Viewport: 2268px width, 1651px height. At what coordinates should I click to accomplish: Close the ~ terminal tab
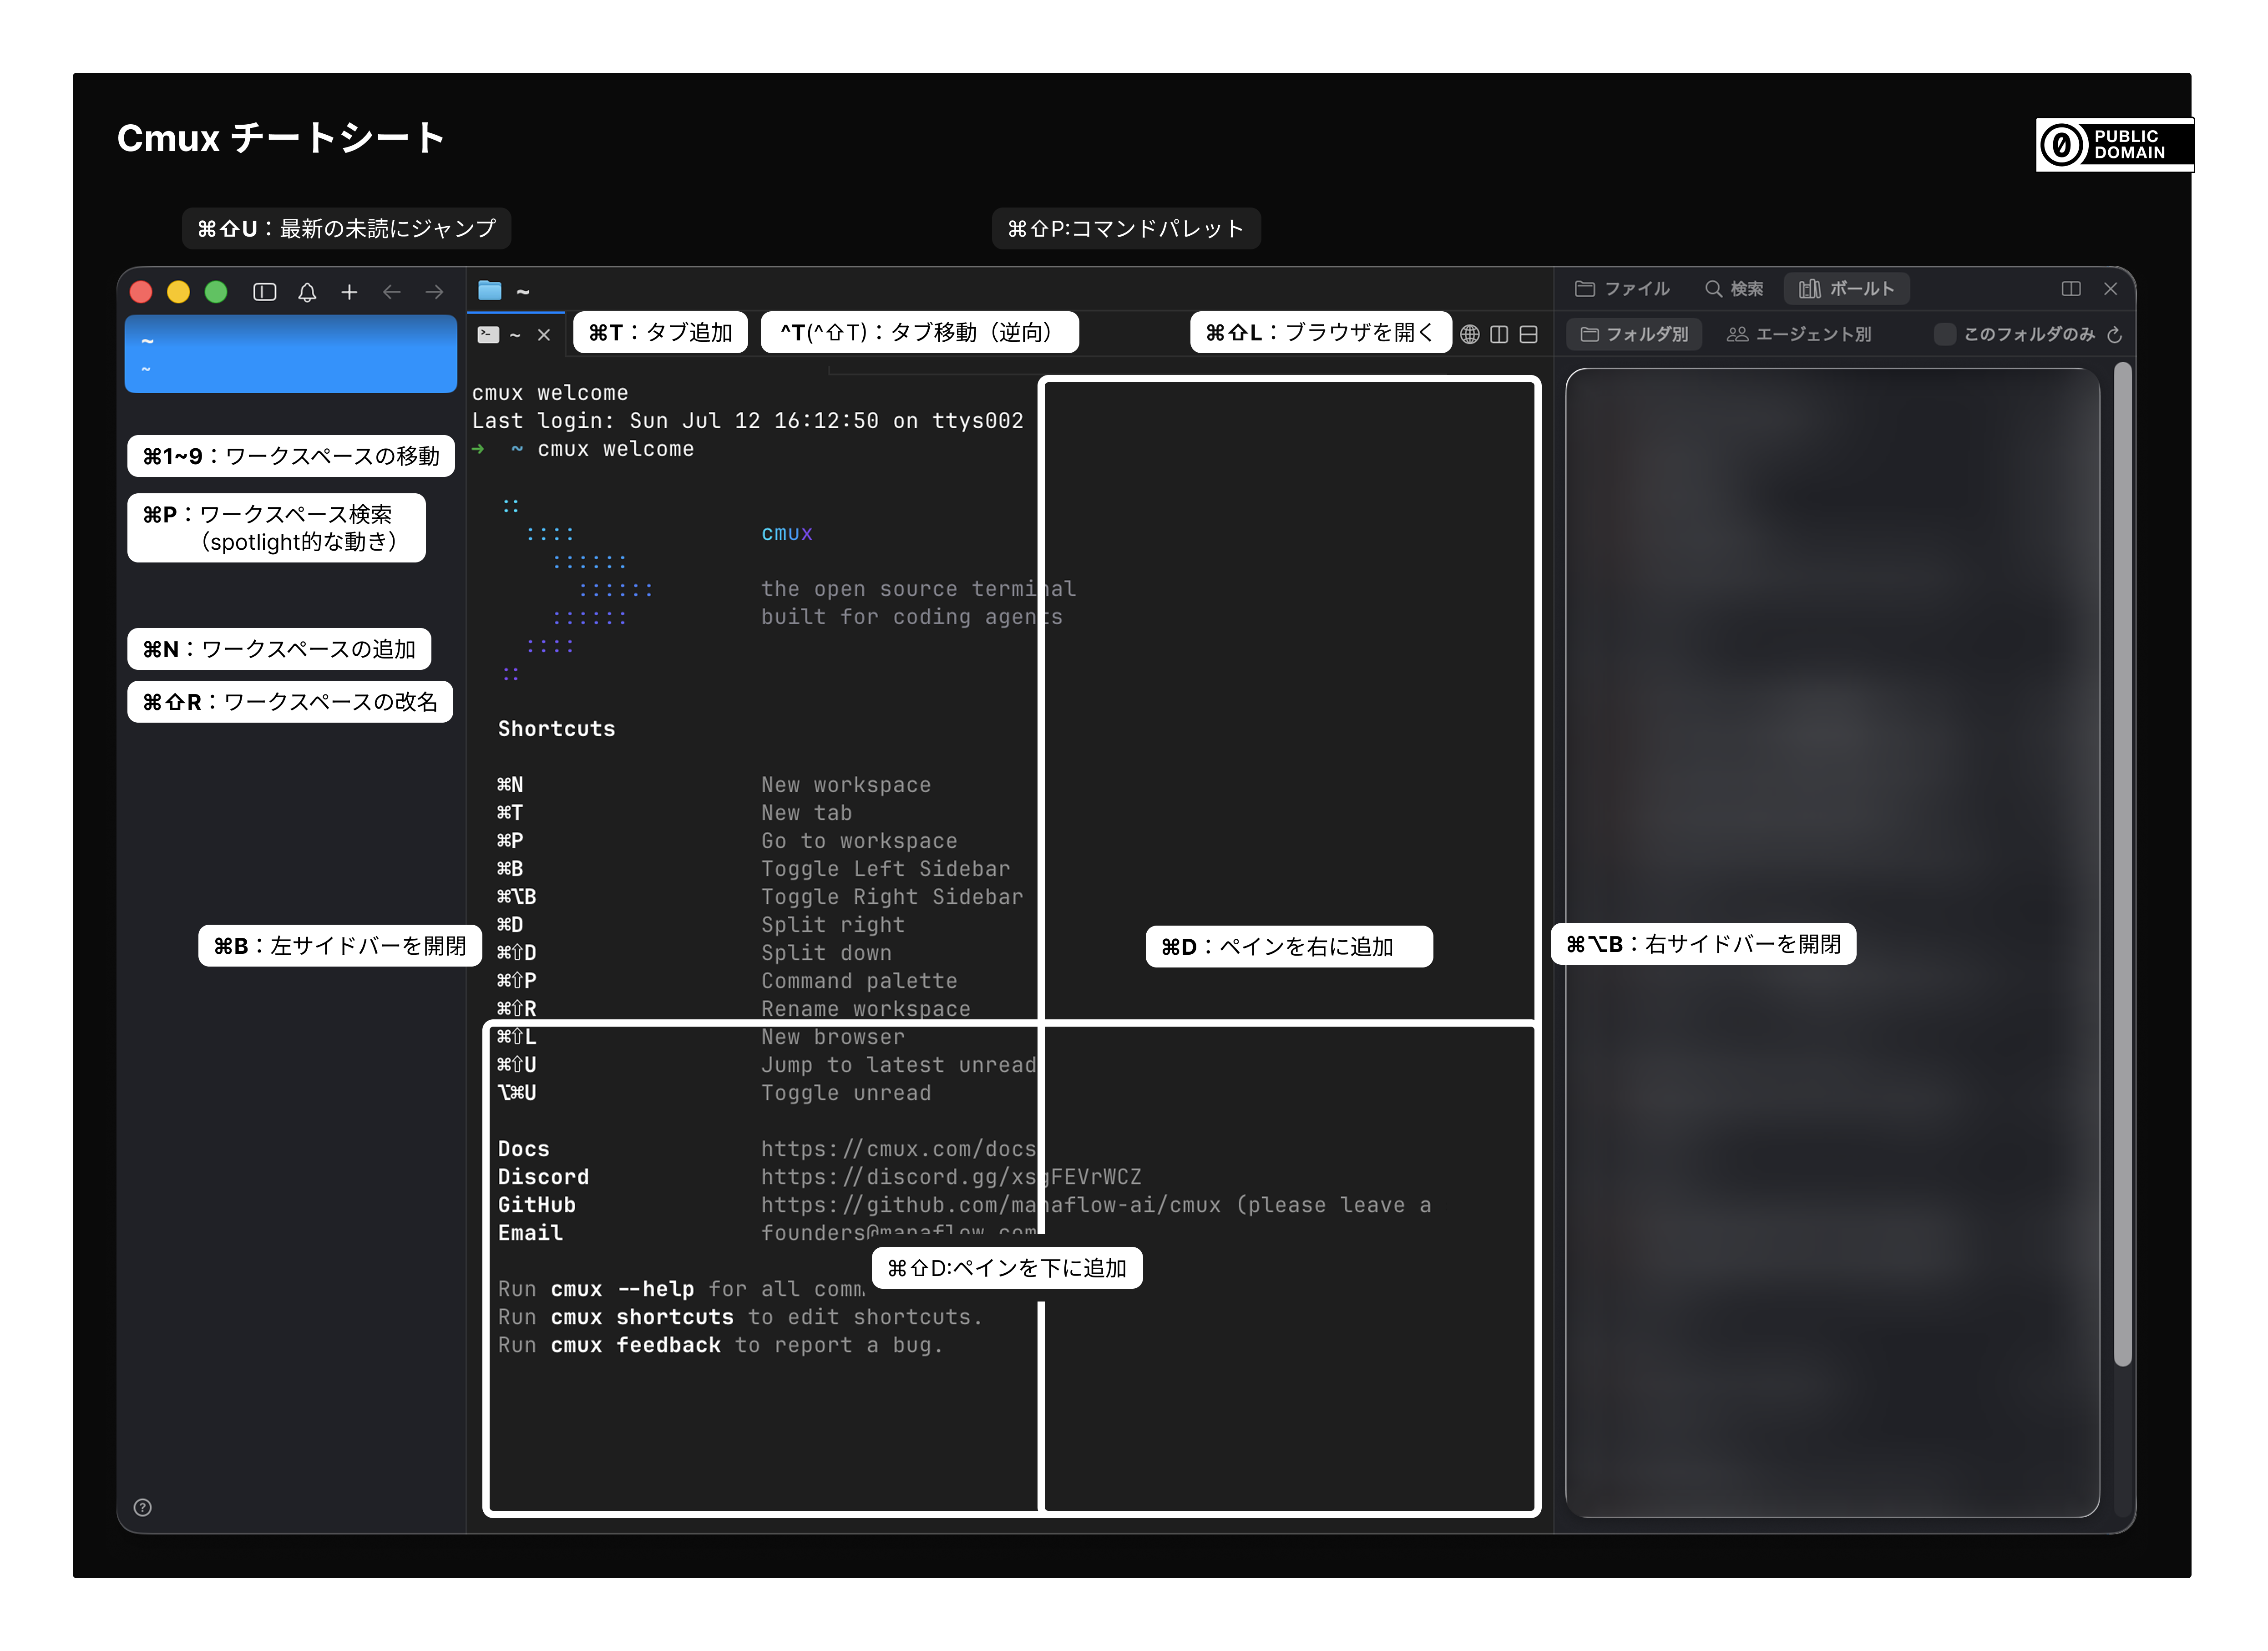[x=544, y=335]
